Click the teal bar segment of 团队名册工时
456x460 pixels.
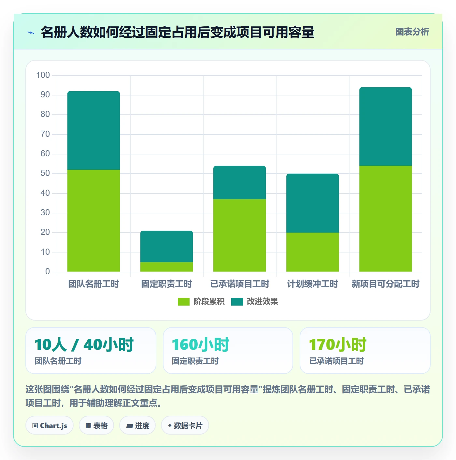click(x=93, y=130)
